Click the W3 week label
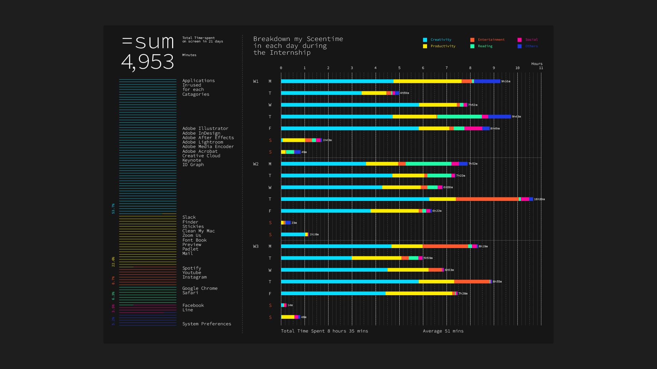Viewport: 657px width, 369px height. (x=256, y=246)
